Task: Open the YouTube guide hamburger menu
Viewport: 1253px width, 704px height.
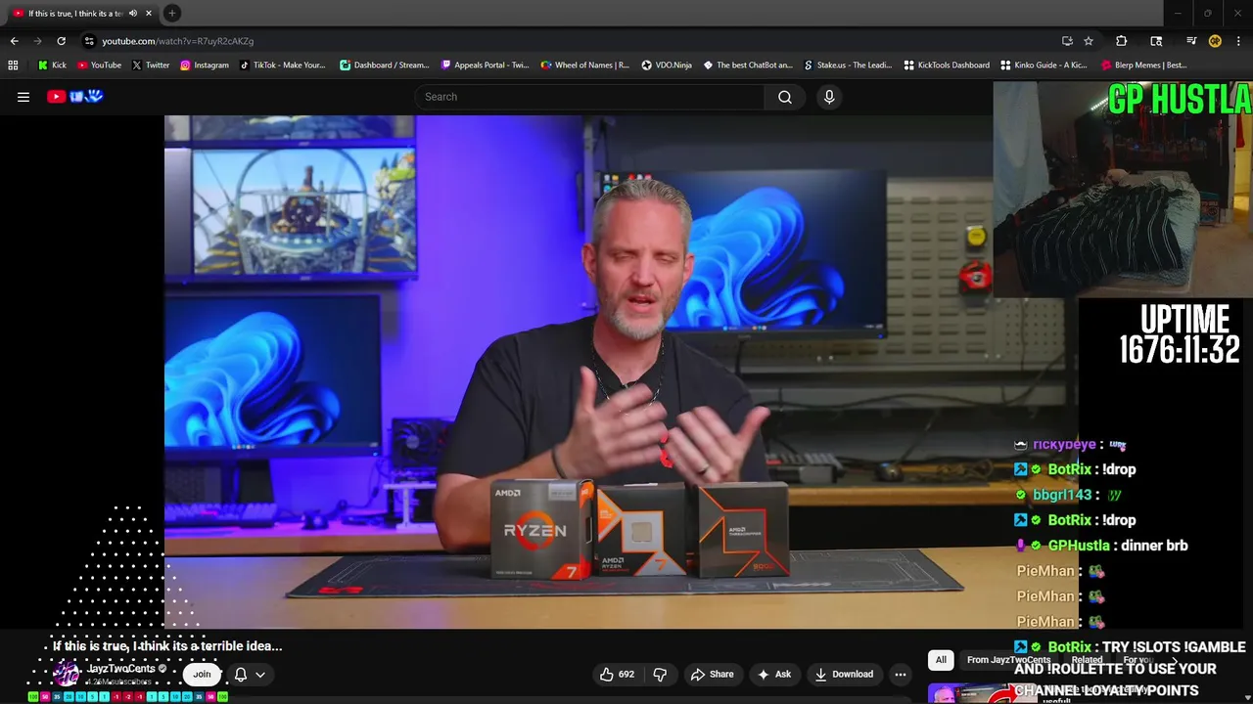Action: pyautogui.click(x=23, y=97)
